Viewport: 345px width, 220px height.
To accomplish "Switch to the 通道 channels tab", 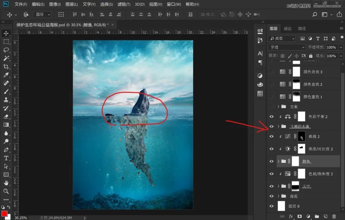I will 287,29.
